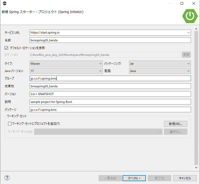Click New (新規) working set button

tap(175, 124)
